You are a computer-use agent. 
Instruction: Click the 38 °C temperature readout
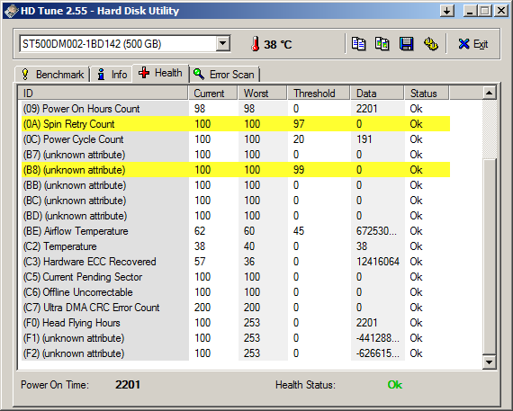click(278, 44)
